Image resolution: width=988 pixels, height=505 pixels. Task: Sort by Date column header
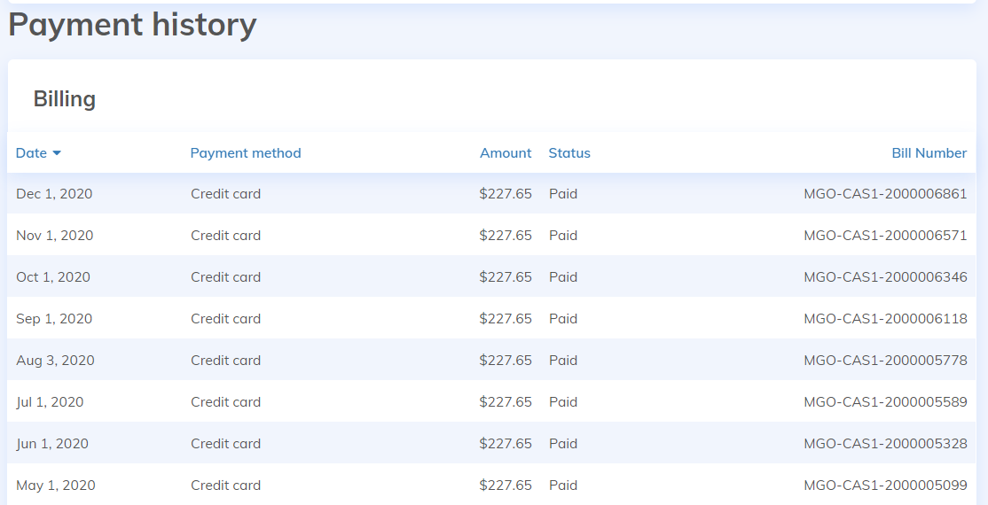tap(31, 153)
